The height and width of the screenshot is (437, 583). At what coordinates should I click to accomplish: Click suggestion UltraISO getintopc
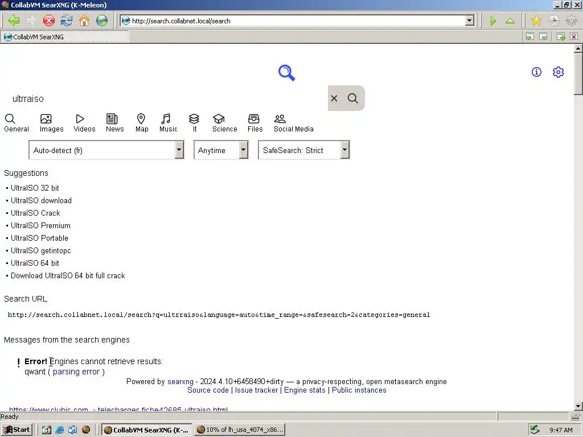coord(40,251)
